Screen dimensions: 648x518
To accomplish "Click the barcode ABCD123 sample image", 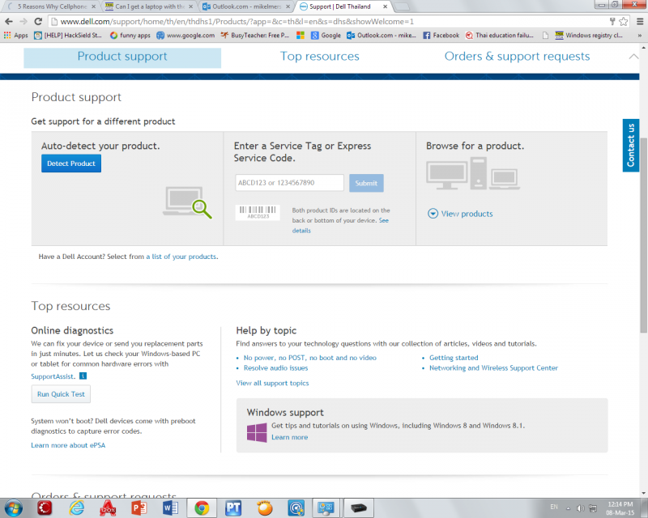I will tap(258, 212).
